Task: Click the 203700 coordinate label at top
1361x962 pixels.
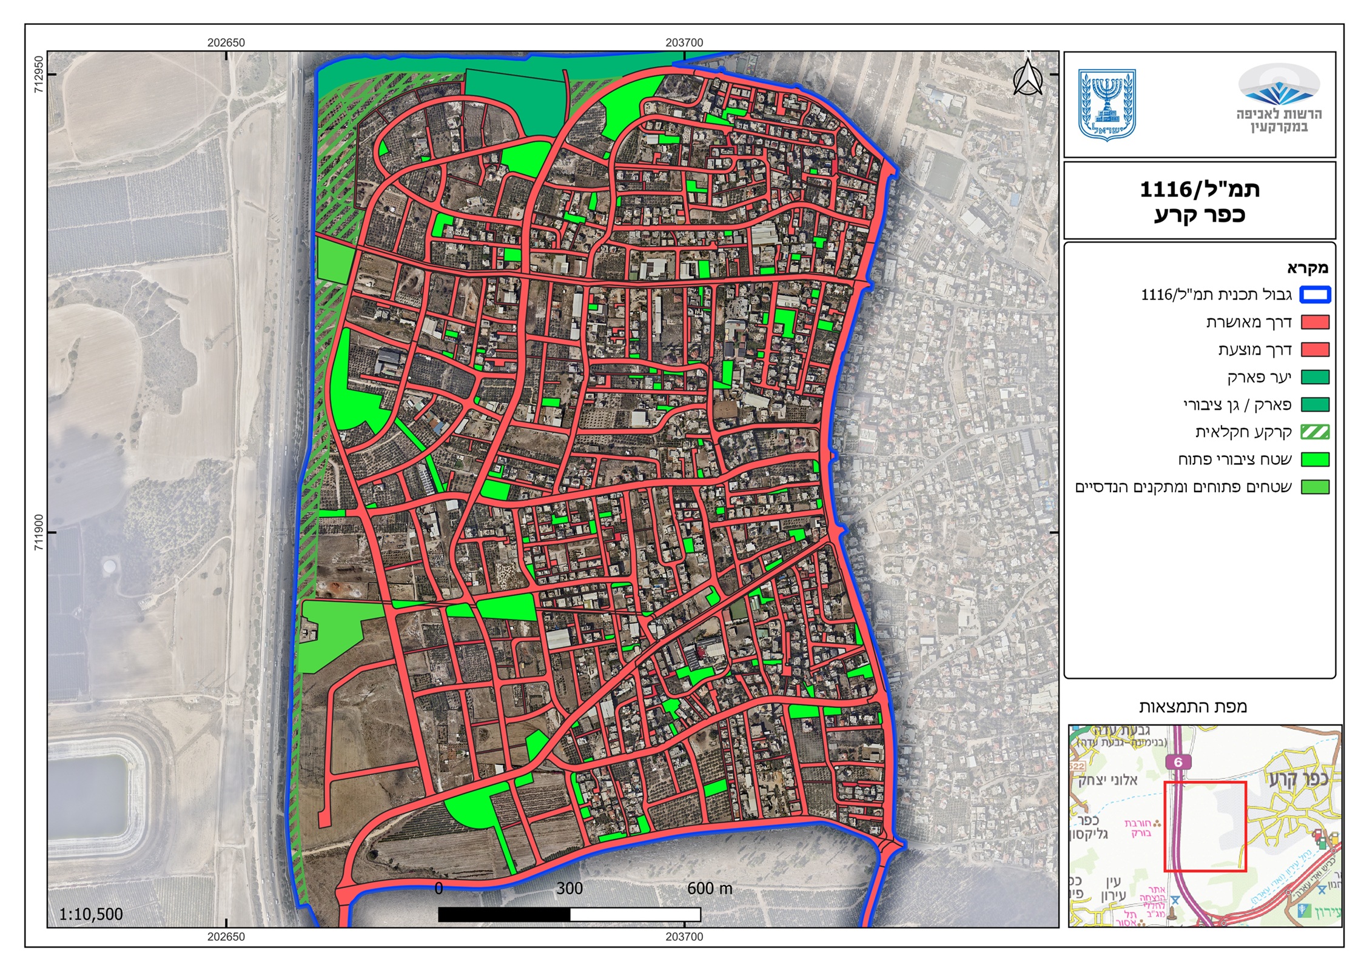Action: 684,42
